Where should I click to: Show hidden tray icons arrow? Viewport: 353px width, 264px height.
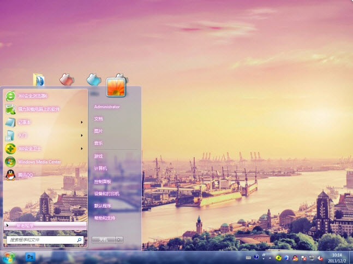(270, 258)
